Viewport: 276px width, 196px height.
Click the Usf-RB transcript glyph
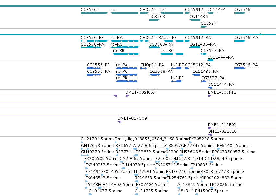coord(174,41)
